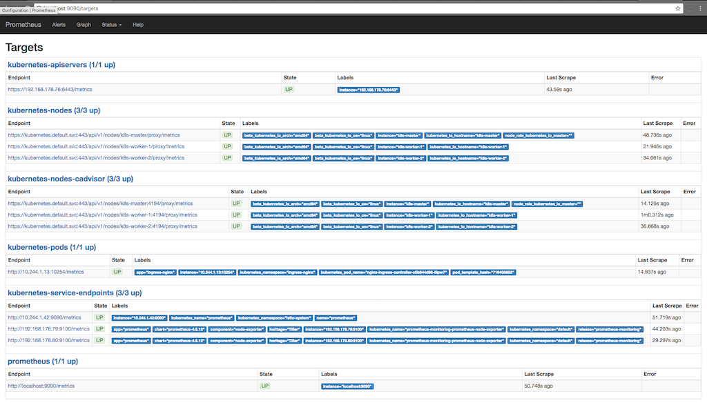
Task: Click the instance="localhost:9090" label badge
Action: [347, 386]
